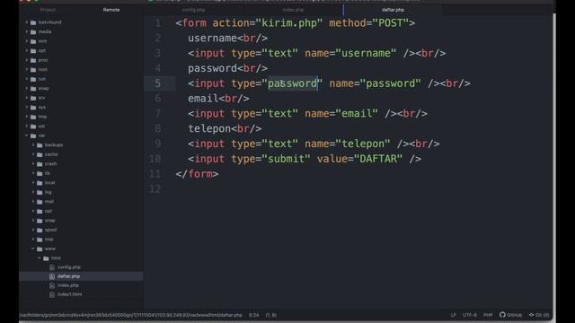
Task: Open index1.html in the file tree
Action: pos(70,295)
